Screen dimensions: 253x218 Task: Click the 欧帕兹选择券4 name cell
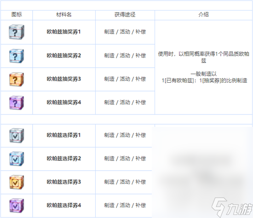64,205
